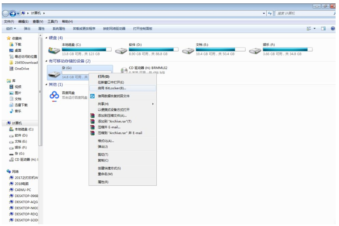339x226 pixels.
Task: Click 卸载或更改程序 in the toolbar
Action: click(84, 29)
